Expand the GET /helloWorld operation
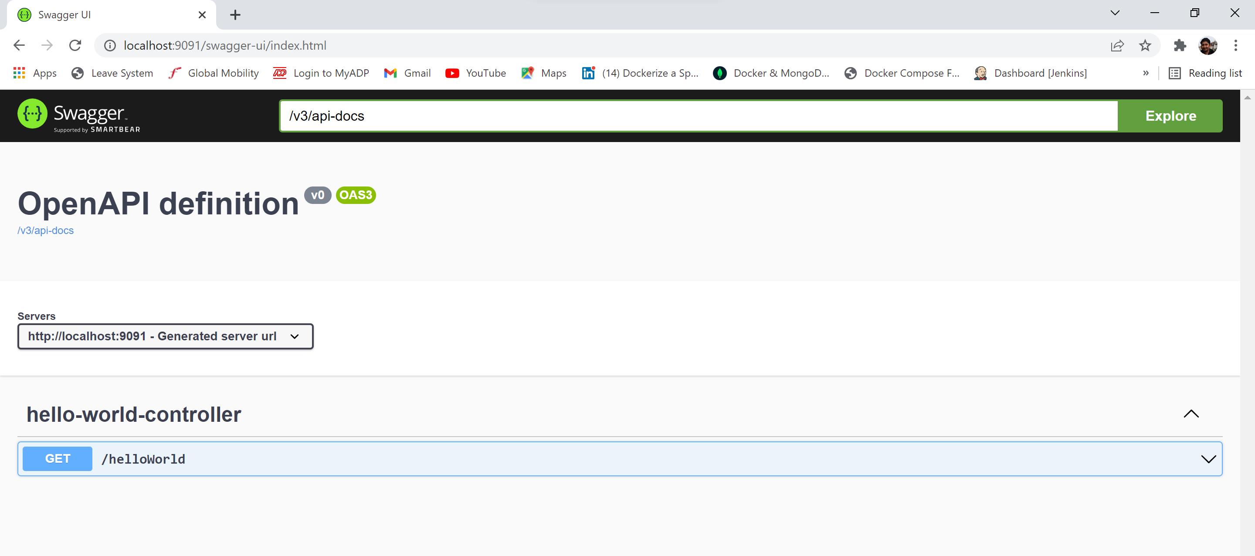1255x556 pixels. coord(1208,459)
